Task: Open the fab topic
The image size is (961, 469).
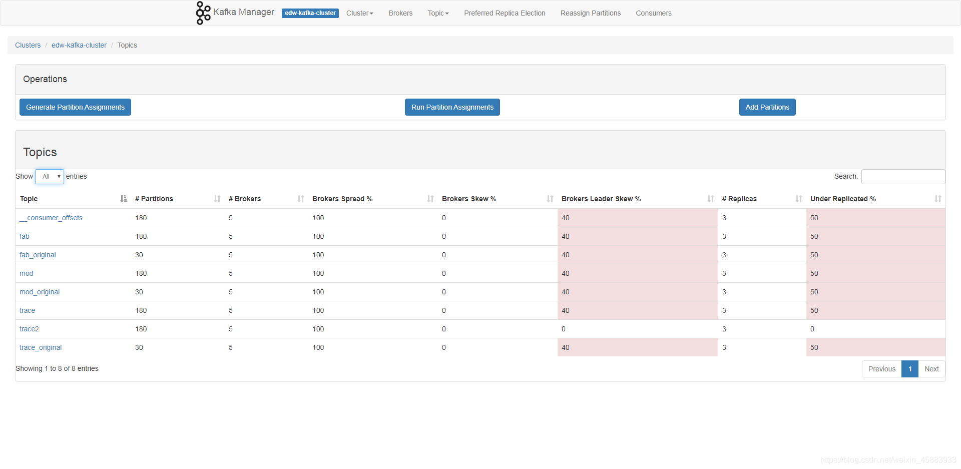Action: pos(25,236)
